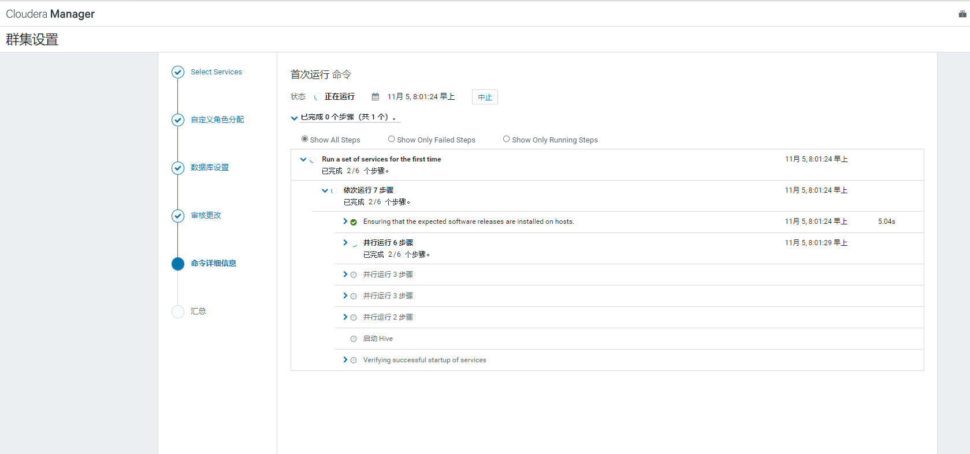Collapse the 已完成 0 个步骤 summary chevron
970x454 pixels.
point(294,118)
